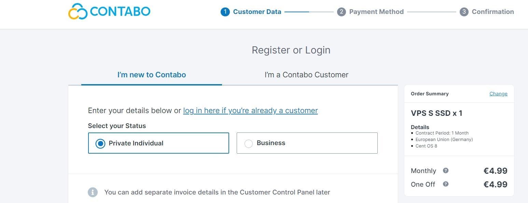Click the One Off help question-mark icon
Screen dimensions: 528x203
point(446,184)
